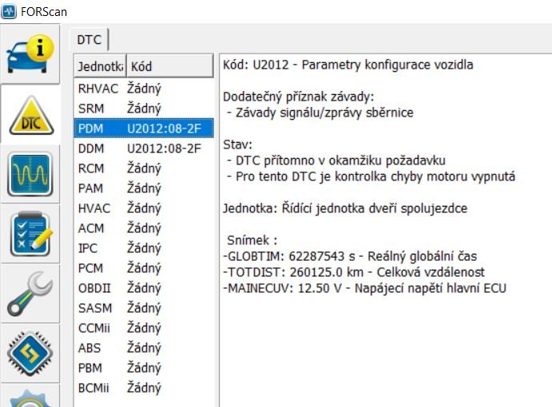
Task: Switch to the DTC tab
Action: coord(89,39)
